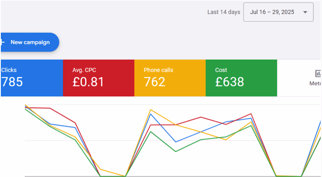Select the blue Clicks metric card

(32, 78)
